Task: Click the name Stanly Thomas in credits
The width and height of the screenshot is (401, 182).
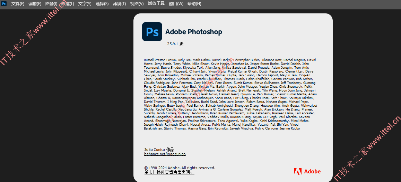Action: [175, 128]
